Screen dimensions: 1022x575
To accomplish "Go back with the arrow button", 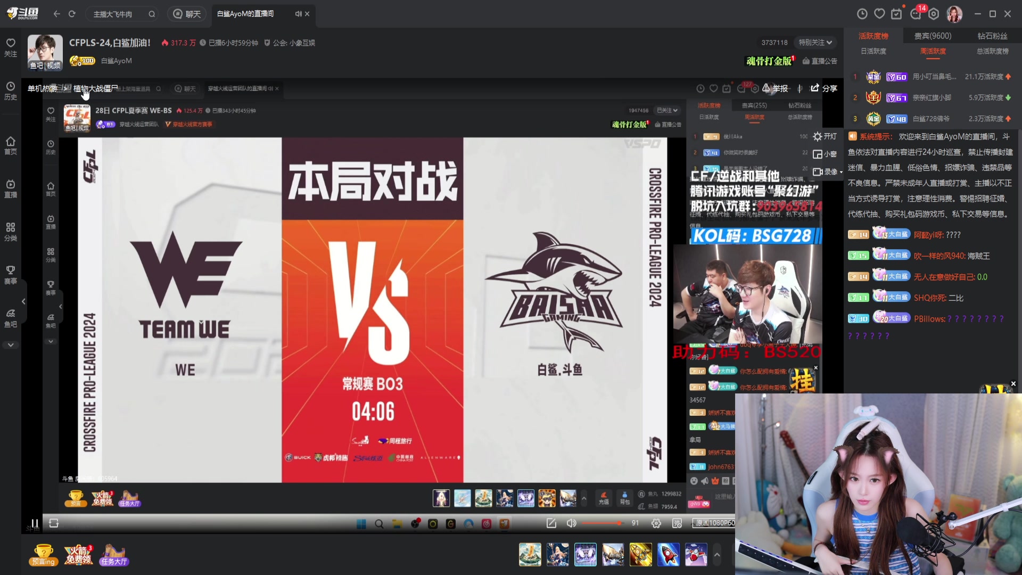I will click(57, 14).
